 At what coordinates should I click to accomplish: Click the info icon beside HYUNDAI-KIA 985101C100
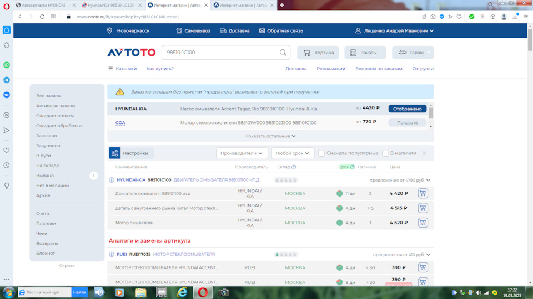coord(112,180)
